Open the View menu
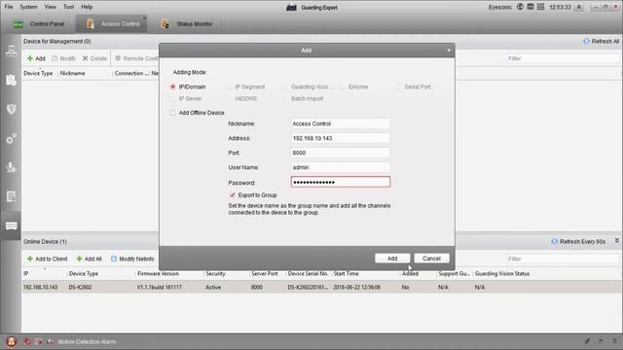This screenshot has height=350, width=623. (x=50, y=7)
